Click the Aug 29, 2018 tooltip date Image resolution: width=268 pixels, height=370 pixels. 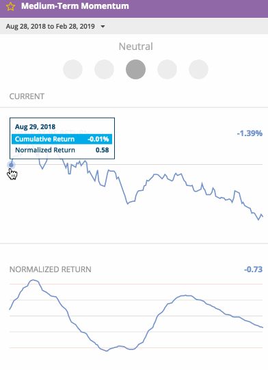coord(35,127)
